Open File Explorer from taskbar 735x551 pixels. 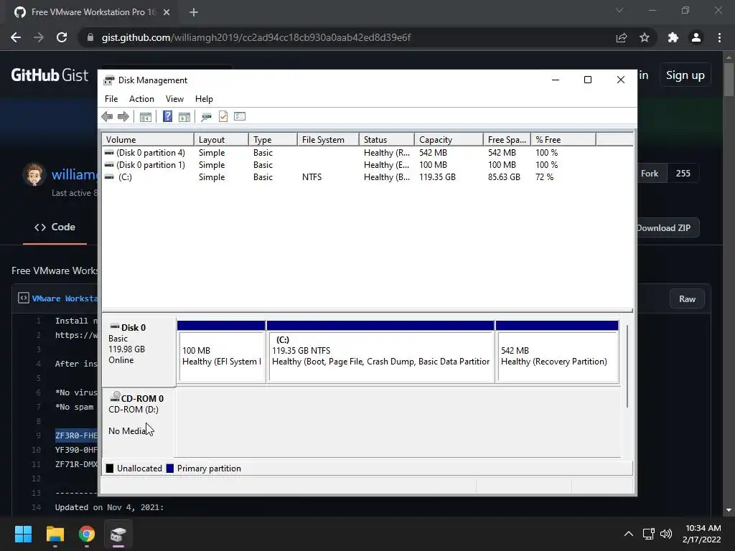click(x=55, y=534)
